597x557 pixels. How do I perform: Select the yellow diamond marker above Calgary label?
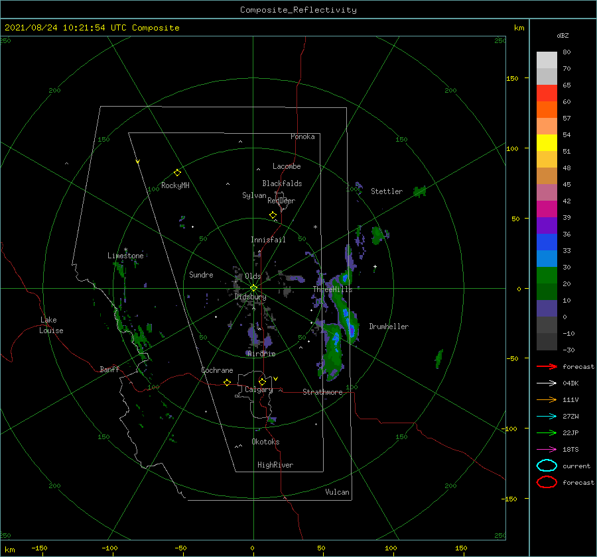click(262, 381)
